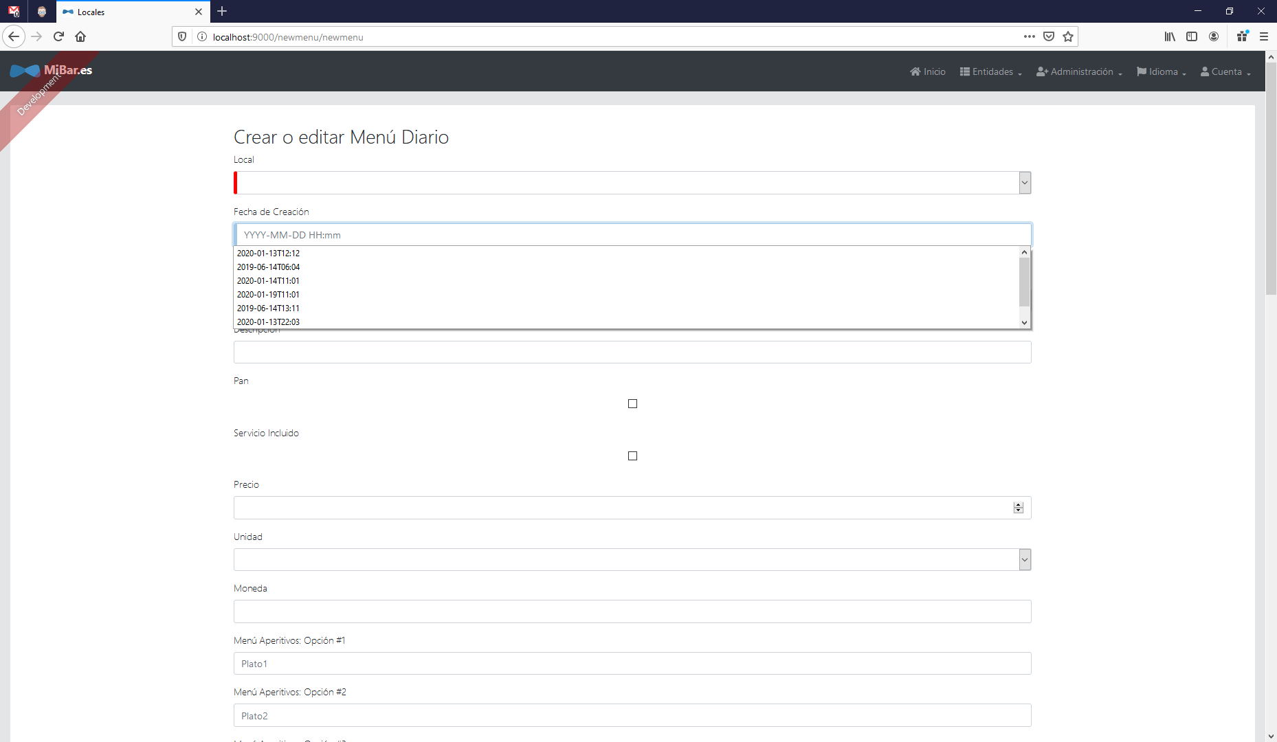
Task: Click the Administración user-plus icon
Action: point(1042,71)
